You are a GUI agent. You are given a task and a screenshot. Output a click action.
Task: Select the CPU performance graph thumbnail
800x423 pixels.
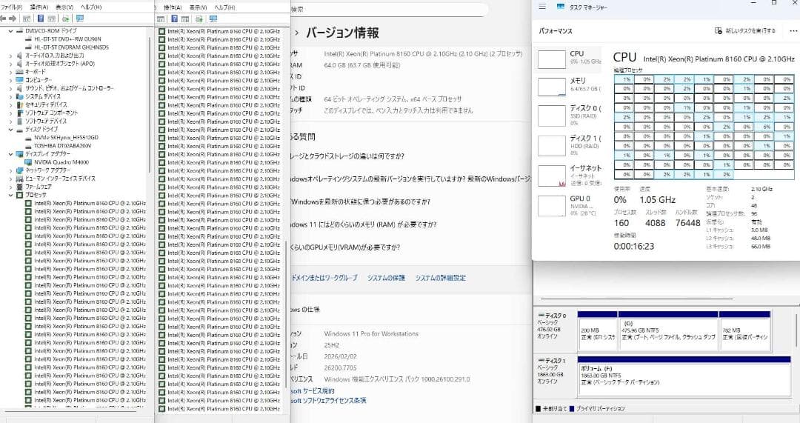(552, 59)
